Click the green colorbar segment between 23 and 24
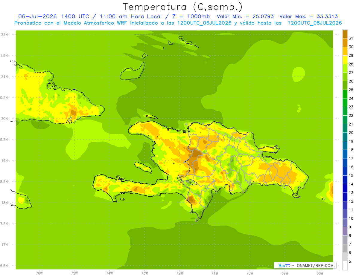Viewport: 359px width, 277px height. pos(345,102)
